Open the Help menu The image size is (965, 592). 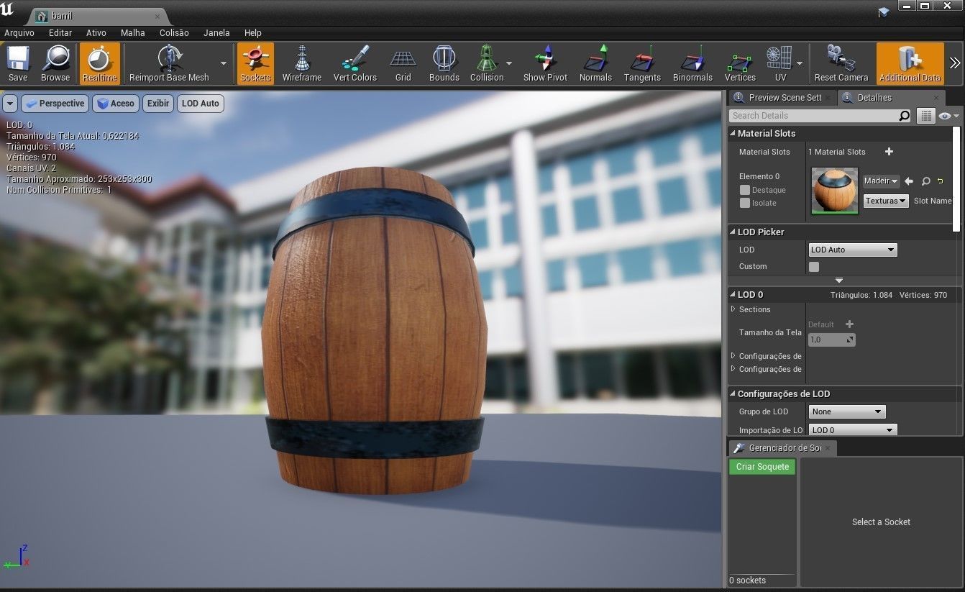(253, 32)
